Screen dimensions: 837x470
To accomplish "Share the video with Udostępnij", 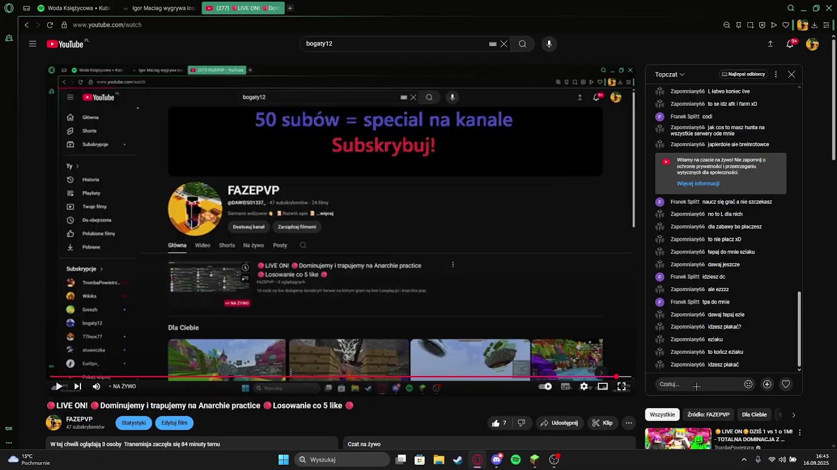I will pyautogui.click(x=559, y=423).
